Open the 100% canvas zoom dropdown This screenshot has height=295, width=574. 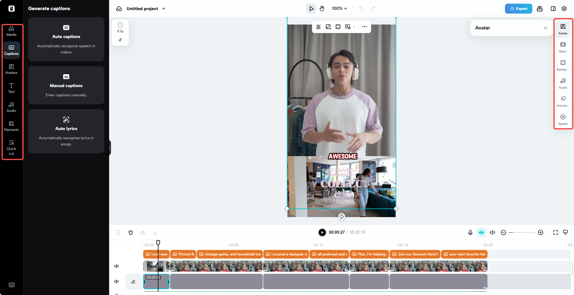click(339, 9)
